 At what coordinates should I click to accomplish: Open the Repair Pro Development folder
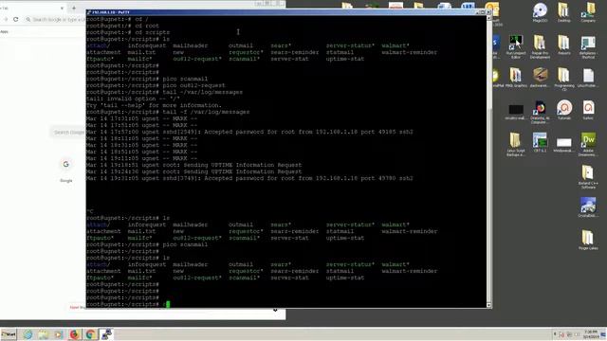(x=540, y=46)
